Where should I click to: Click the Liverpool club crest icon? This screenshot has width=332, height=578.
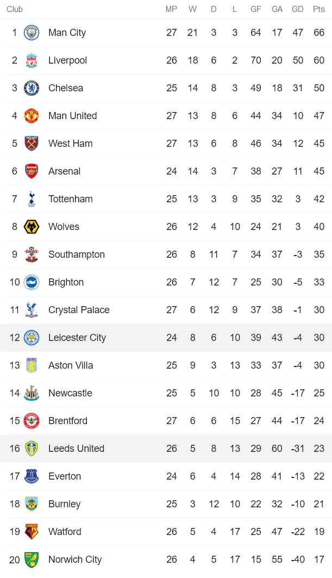point(32,60)
